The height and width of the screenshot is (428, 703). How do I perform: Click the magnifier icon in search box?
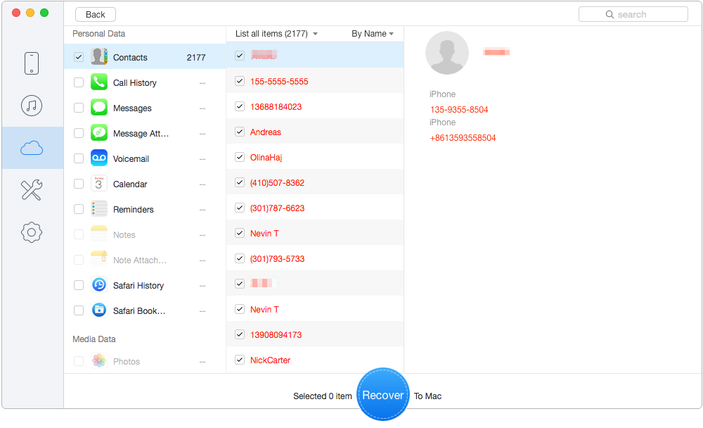coord(610,14)
